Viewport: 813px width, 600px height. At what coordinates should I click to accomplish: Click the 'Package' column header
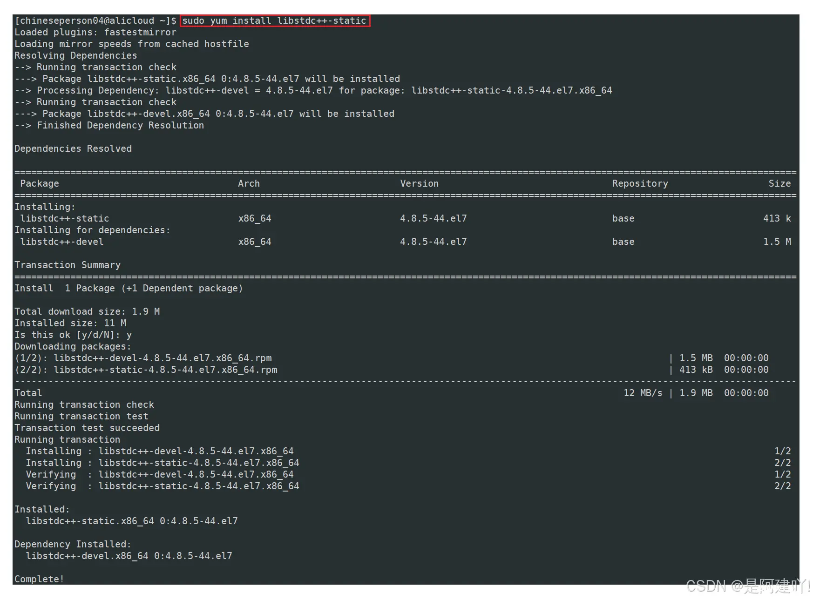point(40,183)
